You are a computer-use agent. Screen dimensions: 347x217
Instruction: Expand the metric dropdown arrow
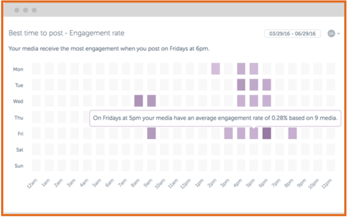point(338,34)
